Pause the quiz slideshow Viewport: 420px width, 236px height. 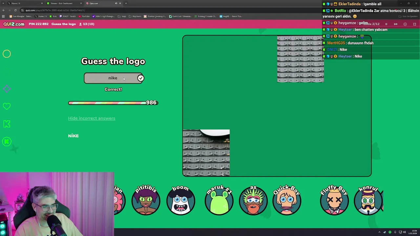[386, 24]
